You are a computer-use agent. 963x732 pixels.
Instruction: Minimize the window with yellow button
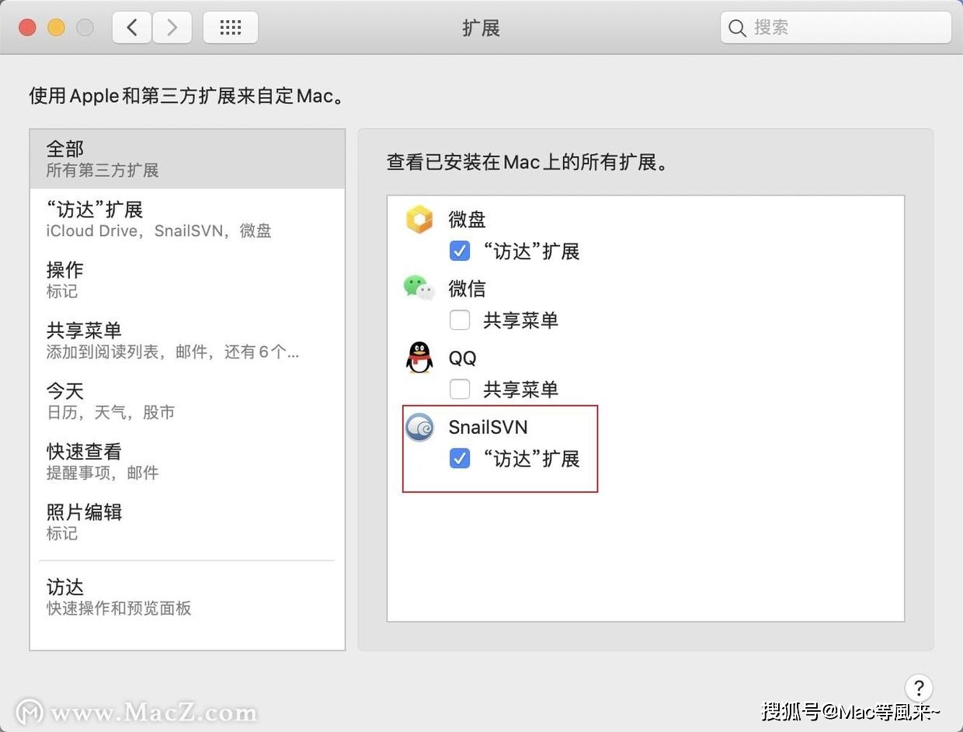pyautogui.click(x=56, y=28)
